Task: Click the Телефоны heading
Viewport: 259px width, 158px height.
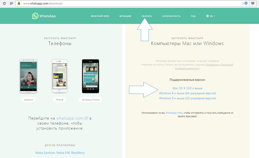Action: (x=60, y=43)
